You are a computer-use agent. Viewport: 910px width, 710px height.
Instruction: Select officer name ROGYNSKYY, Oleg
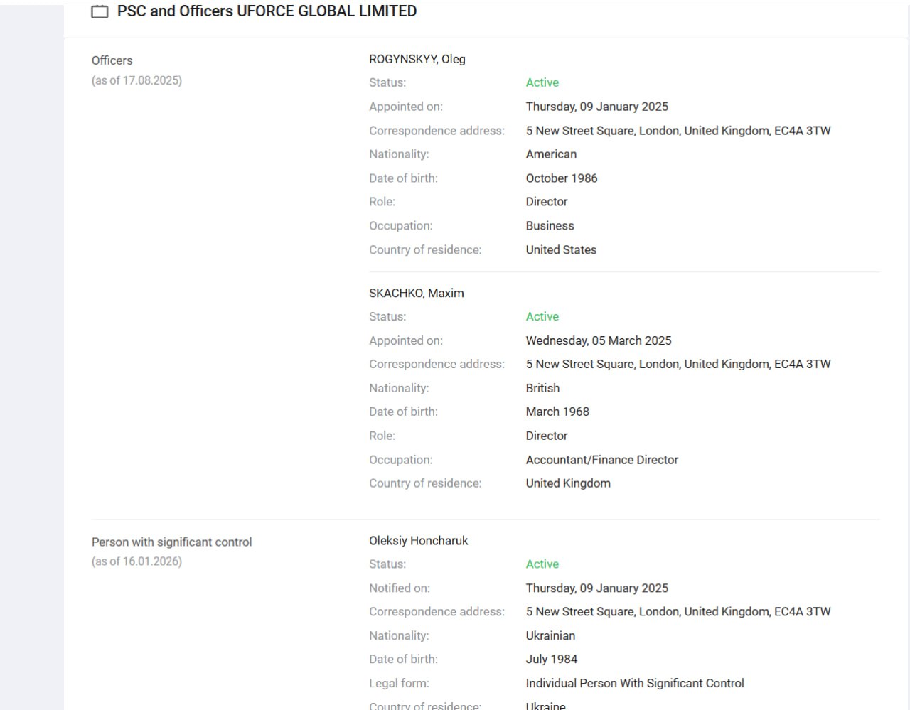pyautogui.click(x=417, y=59)
